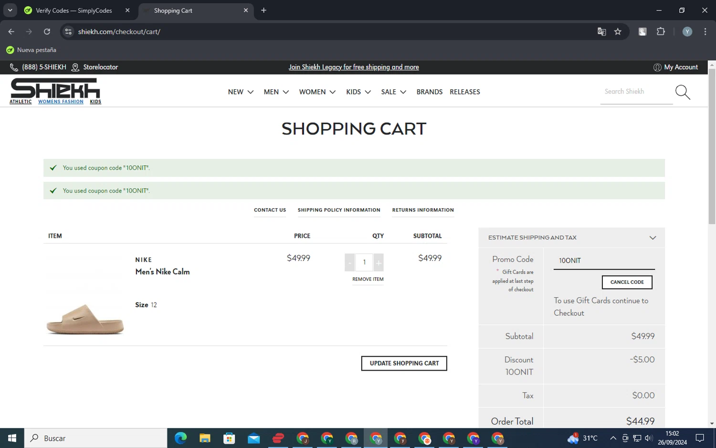Open Mail app from taskbar

pyautogui.click(x=253, y=438)
